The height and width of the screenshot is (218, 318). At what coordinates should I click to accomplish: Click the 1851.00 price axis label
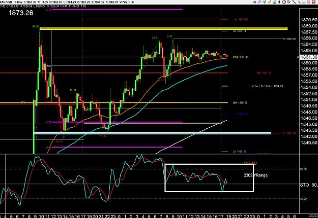pos(309,99)
